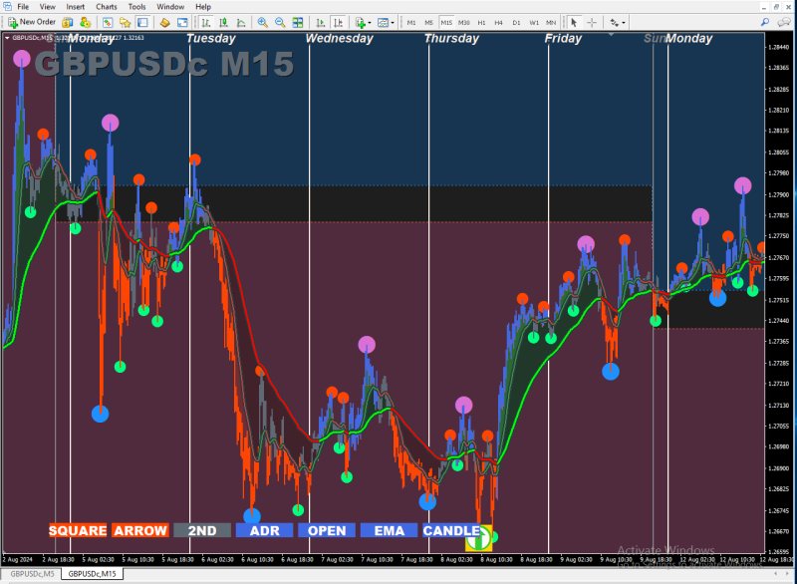Toggle the SQUARE indicator button
This screenshot has width=797, height=584.
[x=78, y=530]
